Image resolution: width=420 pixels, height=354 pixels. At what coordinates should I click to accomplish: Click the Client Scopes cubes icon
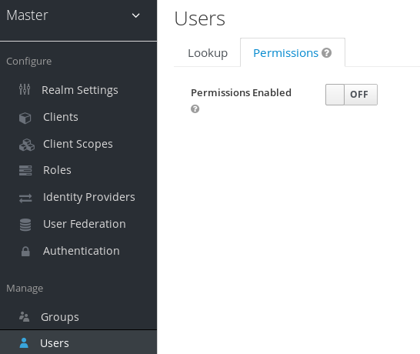(x=27, y=145)
